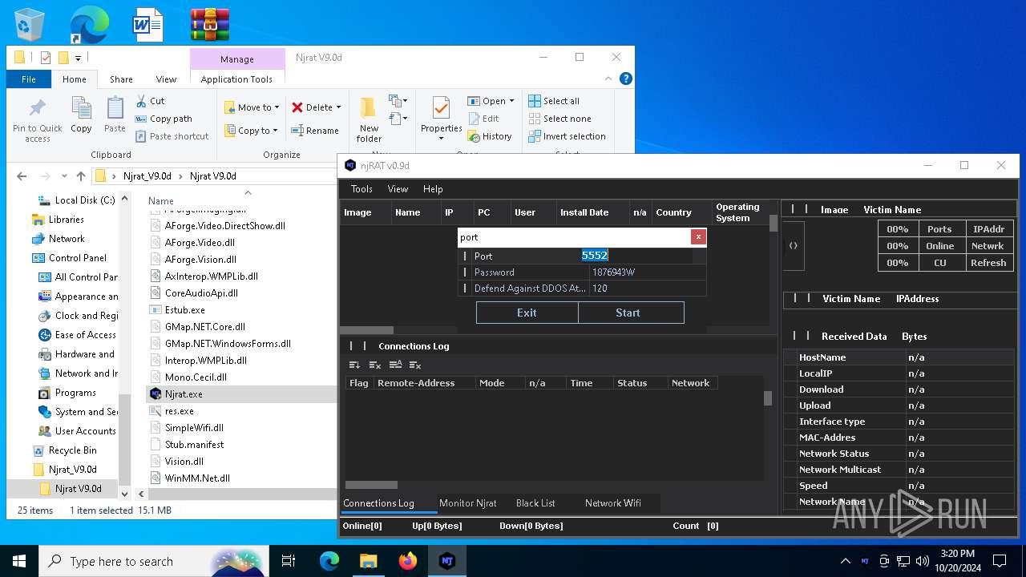Viewport: 1026px width, 577px height.
Task: Open Firefox from the taskbar
Action: tap(408, 561)
